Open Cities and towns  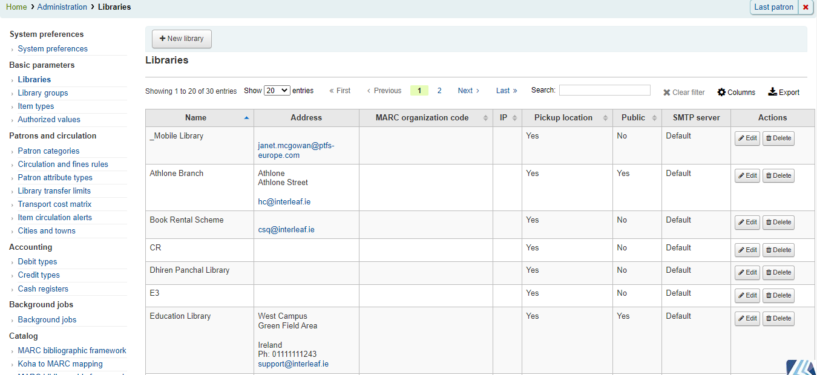(x=47, y=231)
